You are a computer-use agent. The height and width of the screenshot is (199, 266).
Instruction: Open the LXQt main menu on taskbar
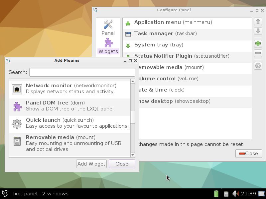pyautogui.click(x=5, y=194)
